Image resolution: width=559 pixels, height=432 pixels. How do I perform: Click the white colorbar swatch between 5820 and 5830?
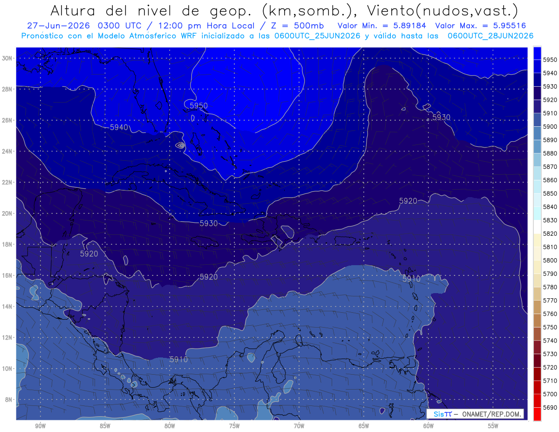coord(537,227)
